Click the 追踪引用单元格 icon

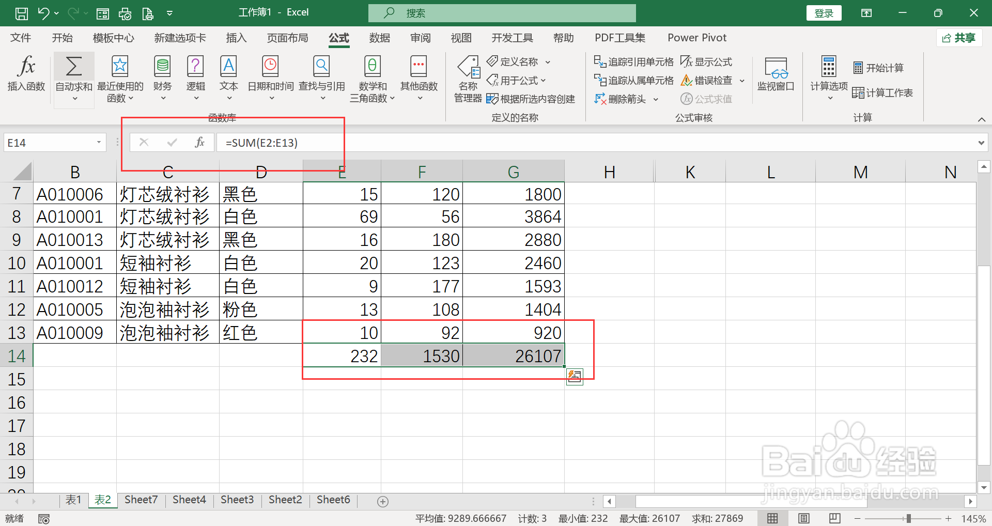pyautogui.click(x=633, y=61)
